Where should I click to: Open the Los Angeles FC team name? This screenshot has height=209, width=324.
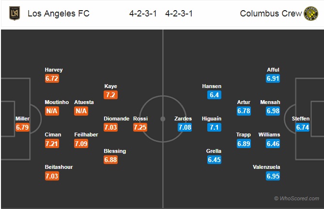59,14
